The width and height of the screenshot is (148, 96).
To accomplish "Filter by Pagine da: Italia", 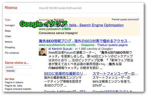I will (x=14, y=86).
